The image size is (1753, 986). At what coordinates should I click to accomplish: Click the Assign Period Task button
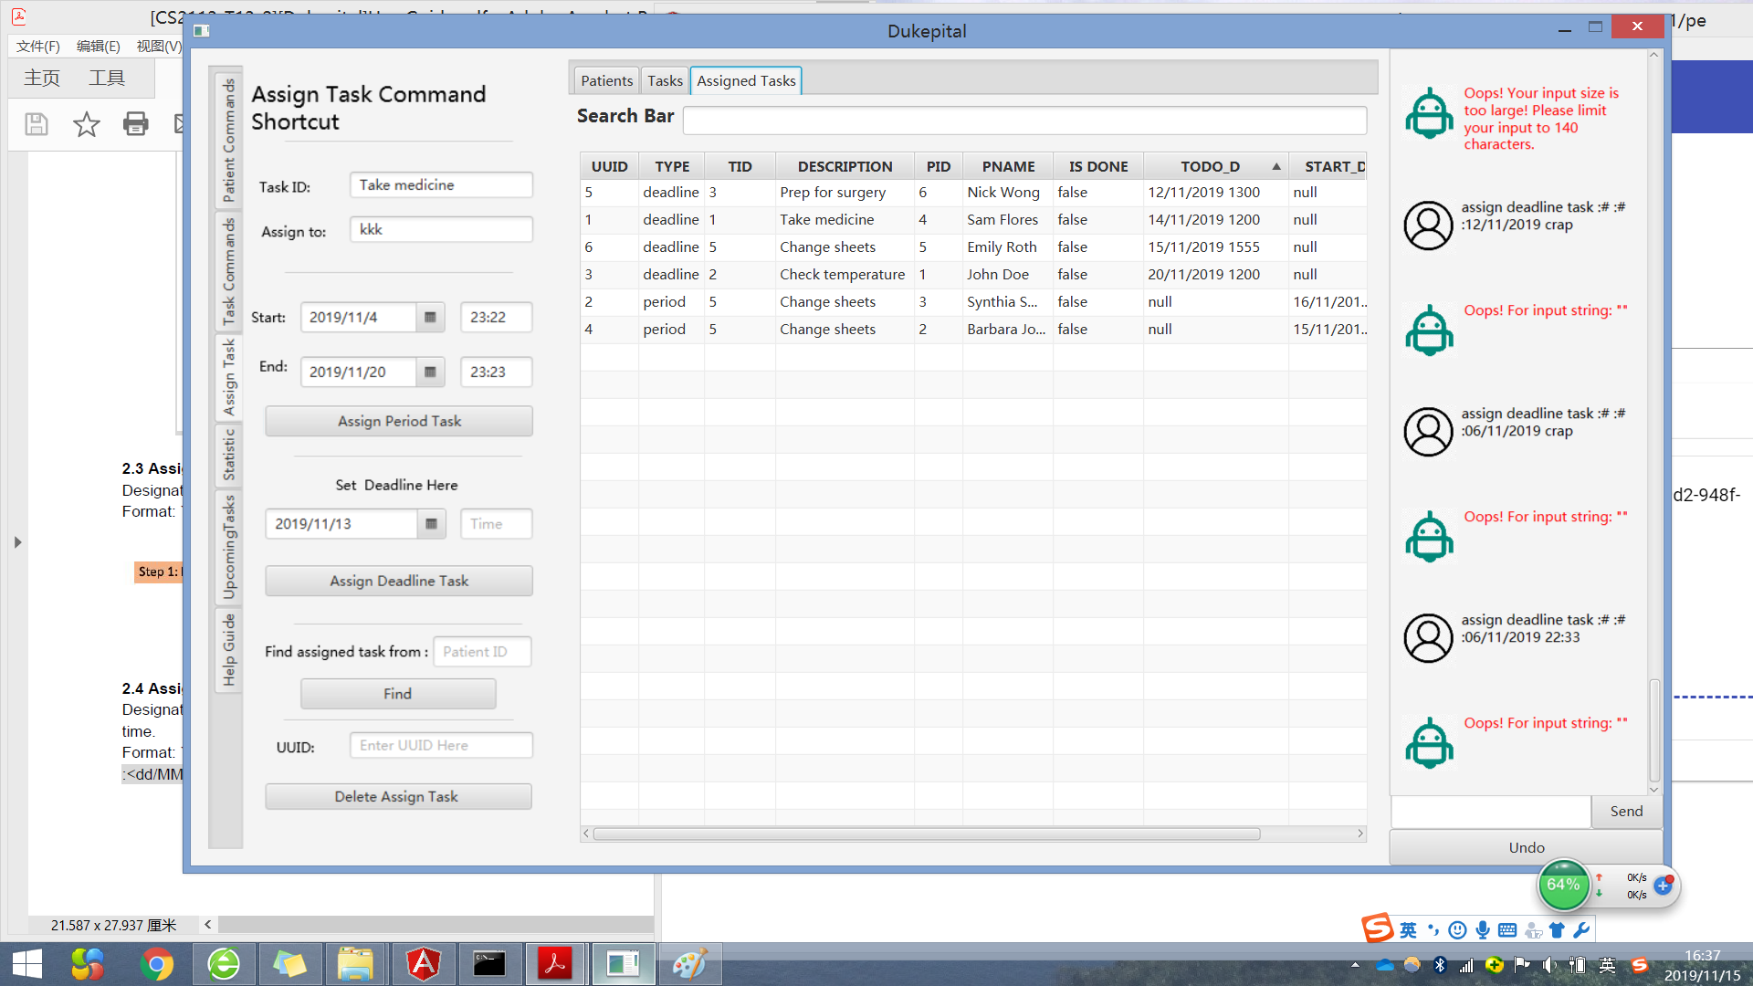click(x=399, y=421)
